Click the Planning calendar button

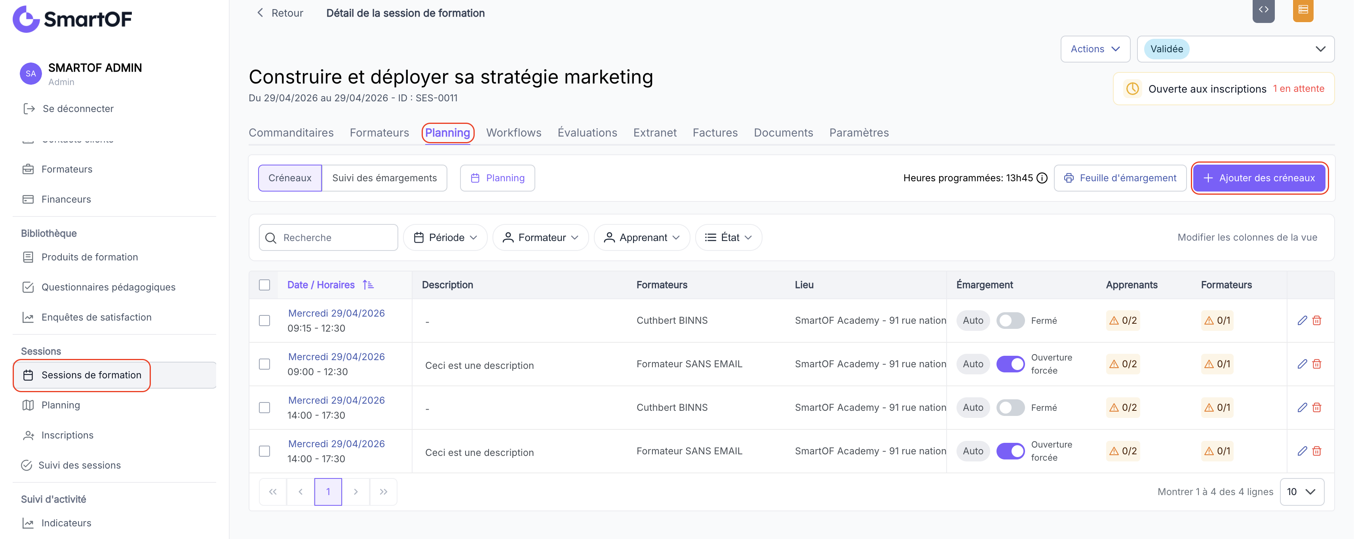[497, 178]
